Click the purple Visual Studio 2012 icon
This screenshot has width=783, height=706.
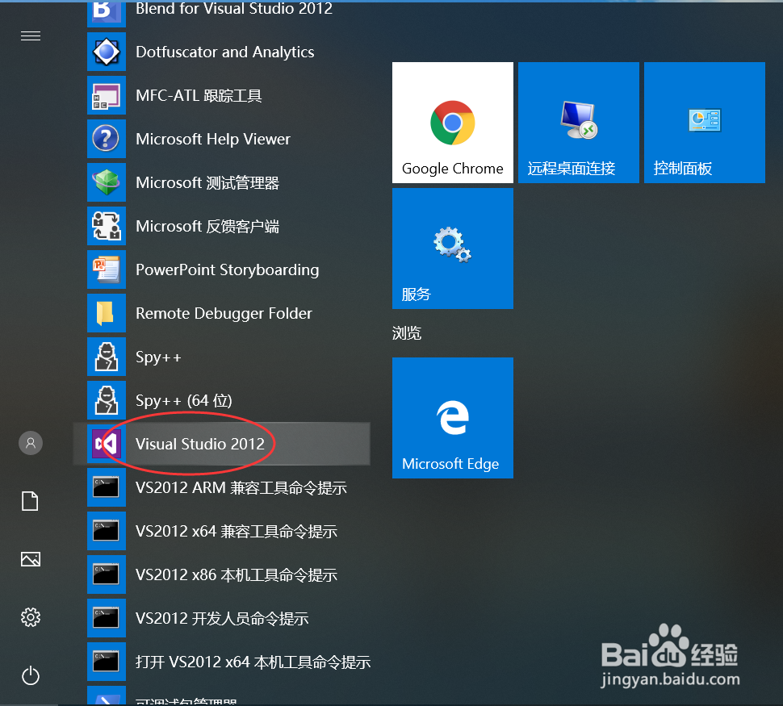coord(107,444)
